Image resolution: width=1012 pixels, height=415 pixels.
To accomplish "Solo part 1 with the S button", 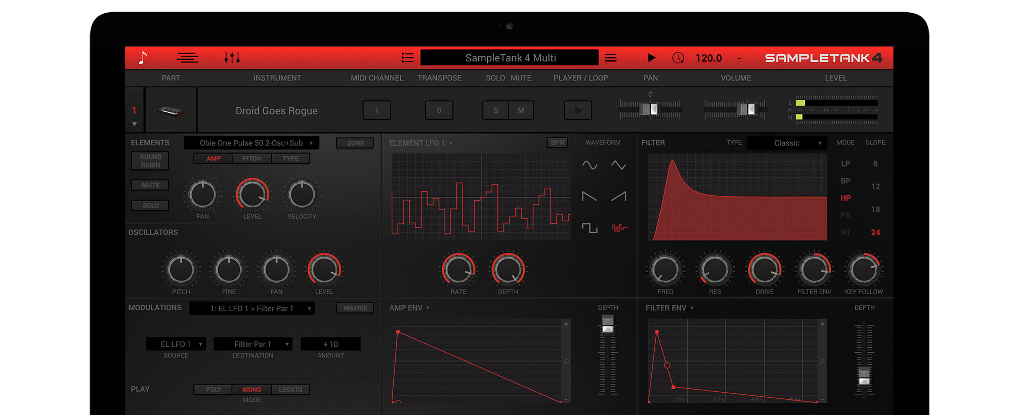I will click(x=496, y=110).
